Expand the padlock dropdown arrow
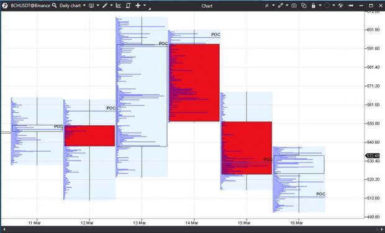This screenshot has height=233, width=385. (x=320, y=6)
